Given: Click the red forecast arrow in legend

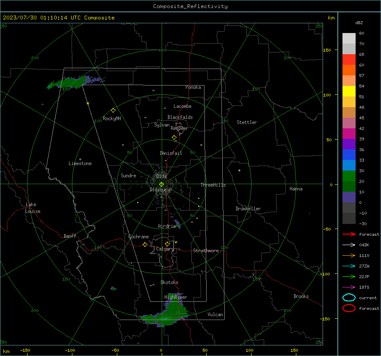Looking at the screenshot, I should [x=349, y=234].
